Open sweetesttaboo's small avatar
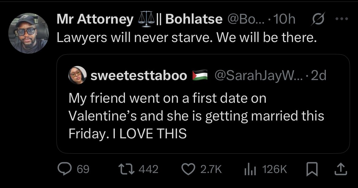 click(x=78, y=75)
